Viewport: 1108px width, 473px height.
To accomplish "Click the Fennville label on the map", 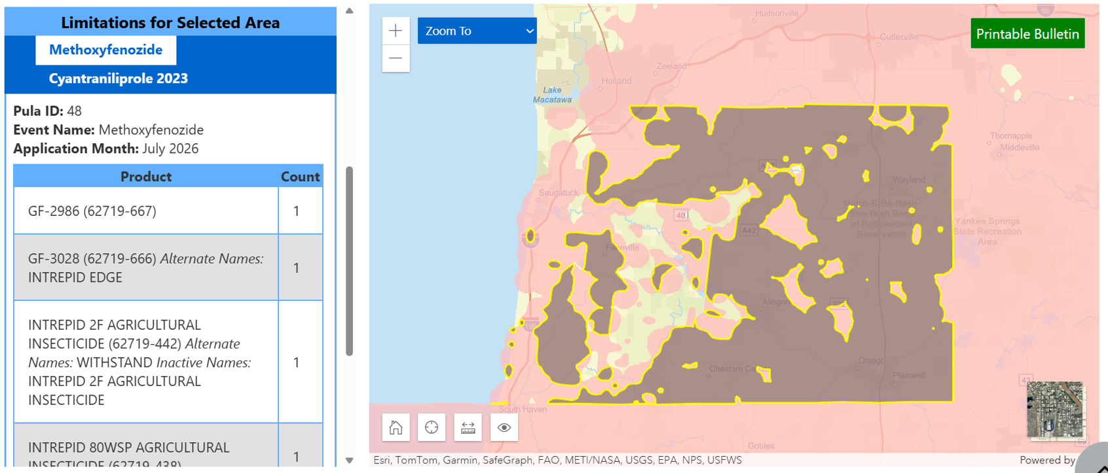I will [622, 247].
